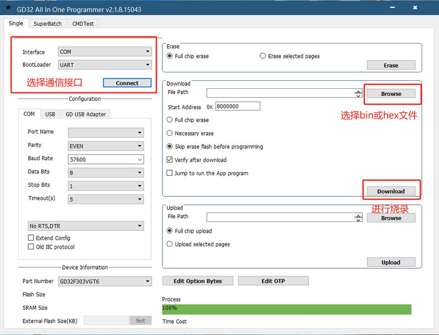Switch to the Single tab
Image resolution: width=439 pixels, height=335 pixels.
(x=16, y=23)
